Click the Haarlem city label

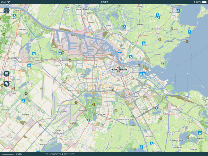coord(14,58)
